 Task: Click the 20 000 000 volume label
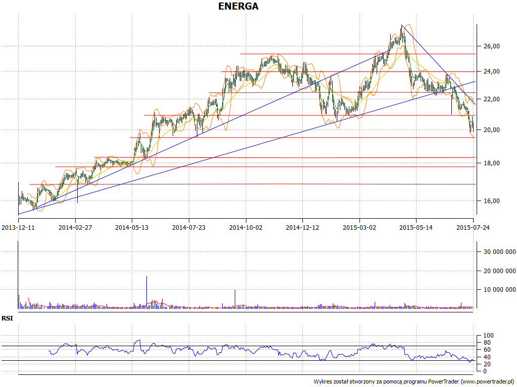pos(499,271)
